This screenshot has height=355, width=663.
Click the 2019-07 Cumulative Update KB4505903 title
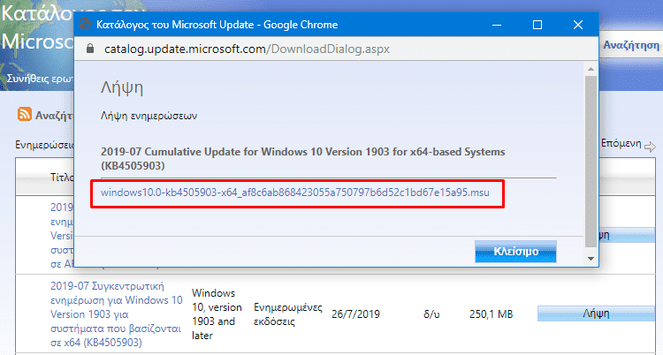click(x=302, y=158)
